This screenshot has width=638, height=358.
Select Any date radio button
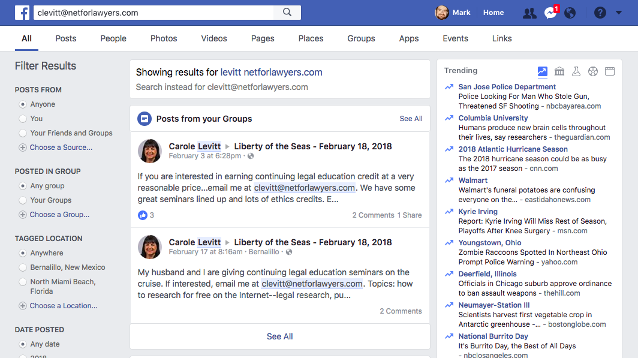point(23,344)
